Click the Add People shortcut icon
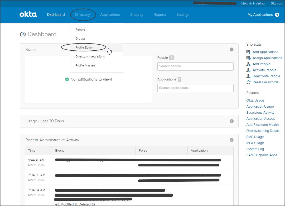Screen dimensions: 285x206 (248, 64)
